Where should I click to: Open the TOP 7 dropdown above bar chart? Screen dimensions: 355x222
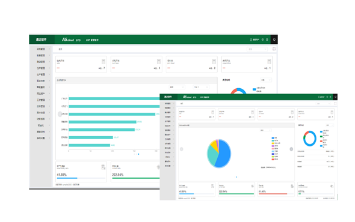(x=201, y=87)
